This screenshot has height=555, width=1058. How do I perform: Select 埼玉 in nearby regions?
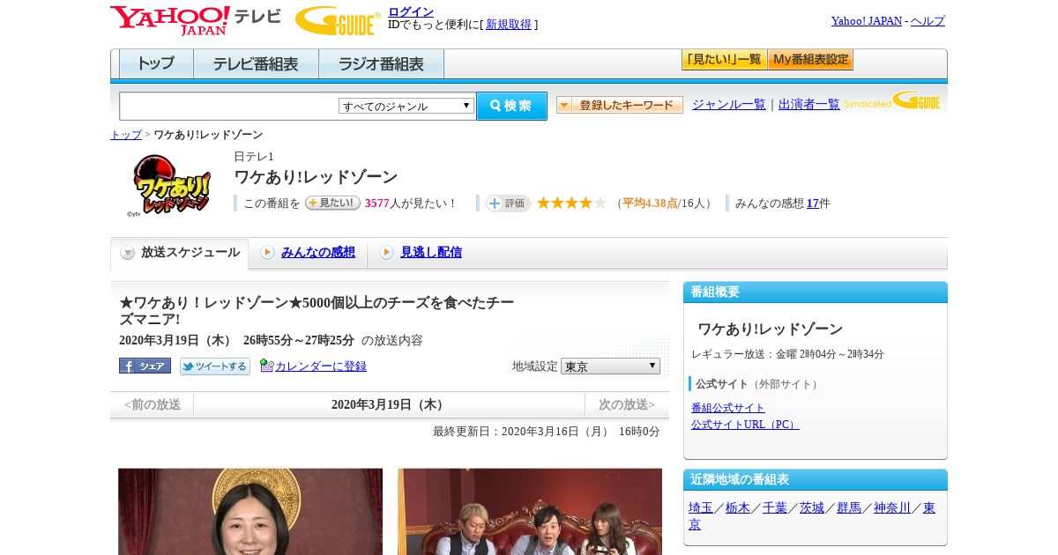(701, 507)
